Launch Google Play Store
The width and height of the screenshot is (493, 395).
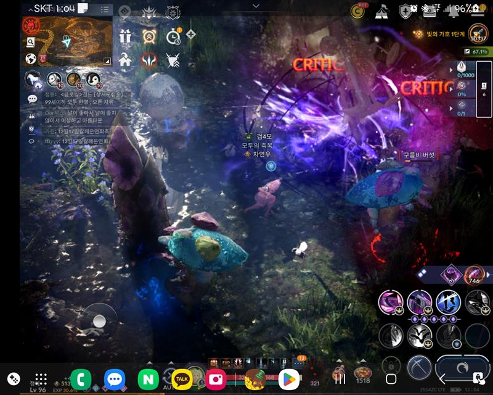[289, 380]
